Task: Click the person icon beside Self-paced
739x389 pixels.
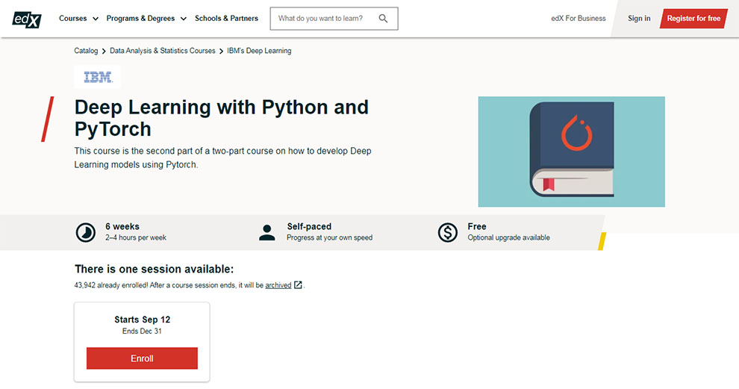Action: tap(266, 232)
